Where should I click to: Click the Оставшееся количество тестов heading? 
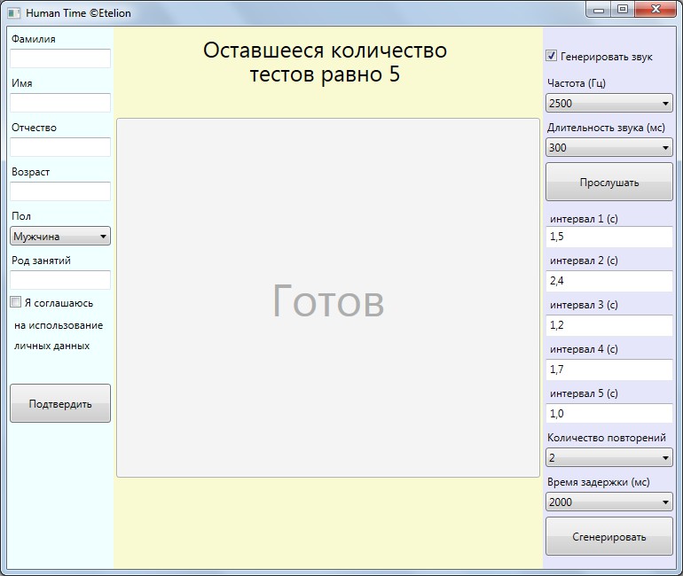click(325, 62)
